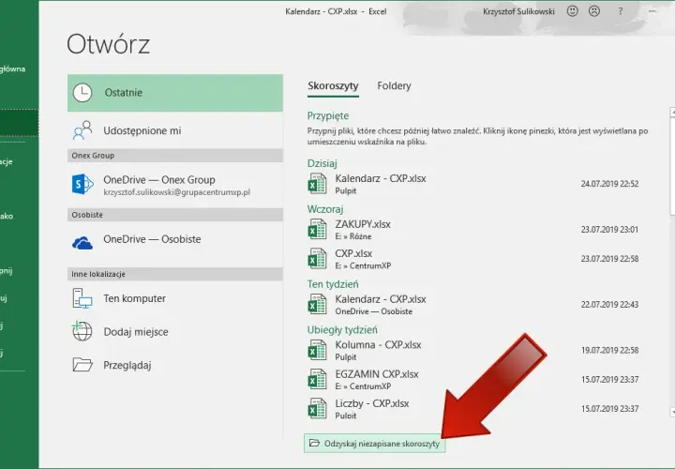The image size is (675, 469).
Task: Open CXP.xlsx in E: » CentrumXP
Action: [472, 259]
